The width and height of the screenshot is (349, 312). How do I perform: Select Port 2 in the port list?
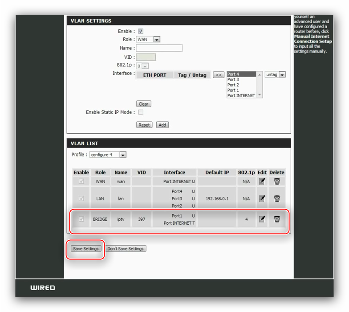click(241, 85)
